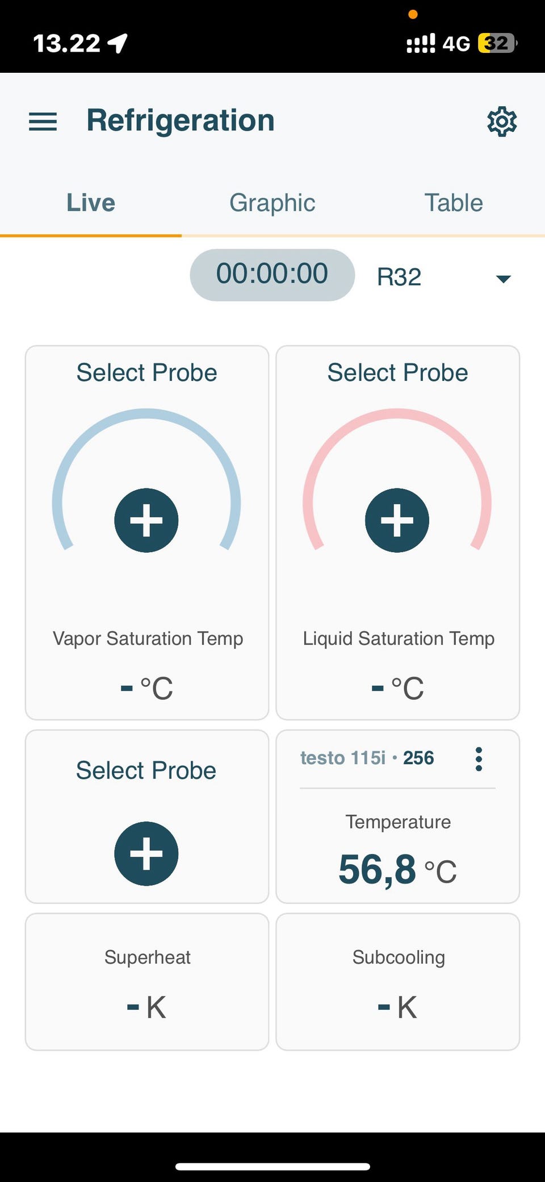The height and width of the screenshot is (1182, 545).
Task: Switch to the Graphic tab
Action: [272, 203]
